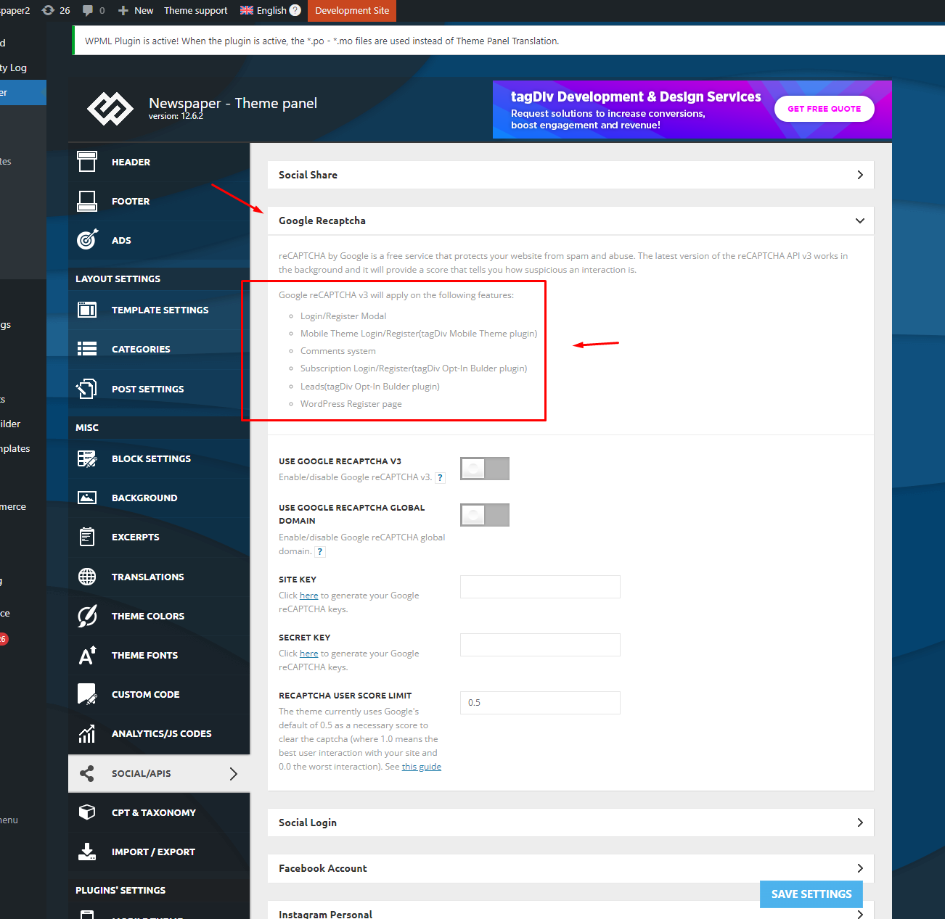Open the Custom Code tab

pos(159,694)
